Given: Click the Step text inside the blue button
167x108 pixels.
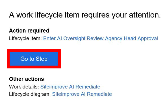Looking at the screenshot, I should pos(42,59).
